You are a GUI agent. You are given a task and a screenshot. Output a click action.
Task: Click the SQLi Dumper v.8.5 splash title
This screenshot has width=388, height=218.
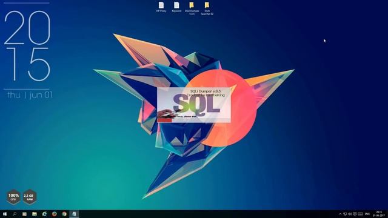pos(206,91)
